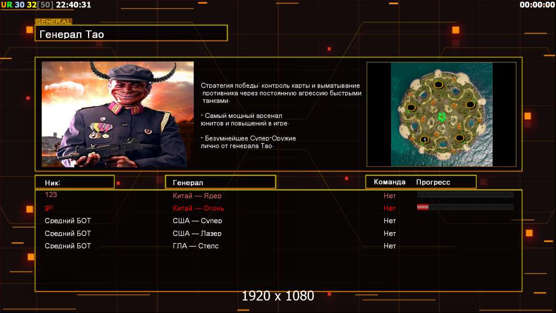
Task: Click the Команда column header
Action: click(x=389, y=182)
